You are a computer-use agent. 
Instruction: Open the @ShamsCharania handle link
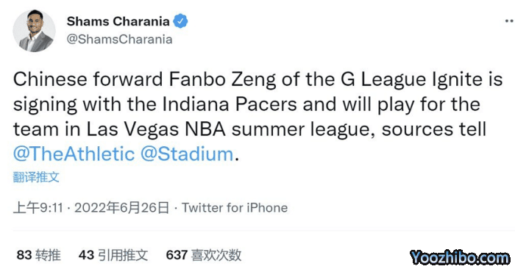119,39
